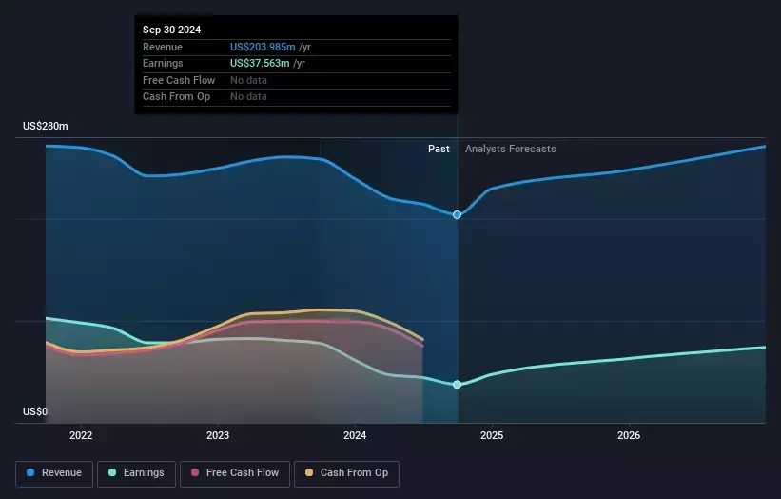Toggle the Revenue series in the legend

click(54, 472)
